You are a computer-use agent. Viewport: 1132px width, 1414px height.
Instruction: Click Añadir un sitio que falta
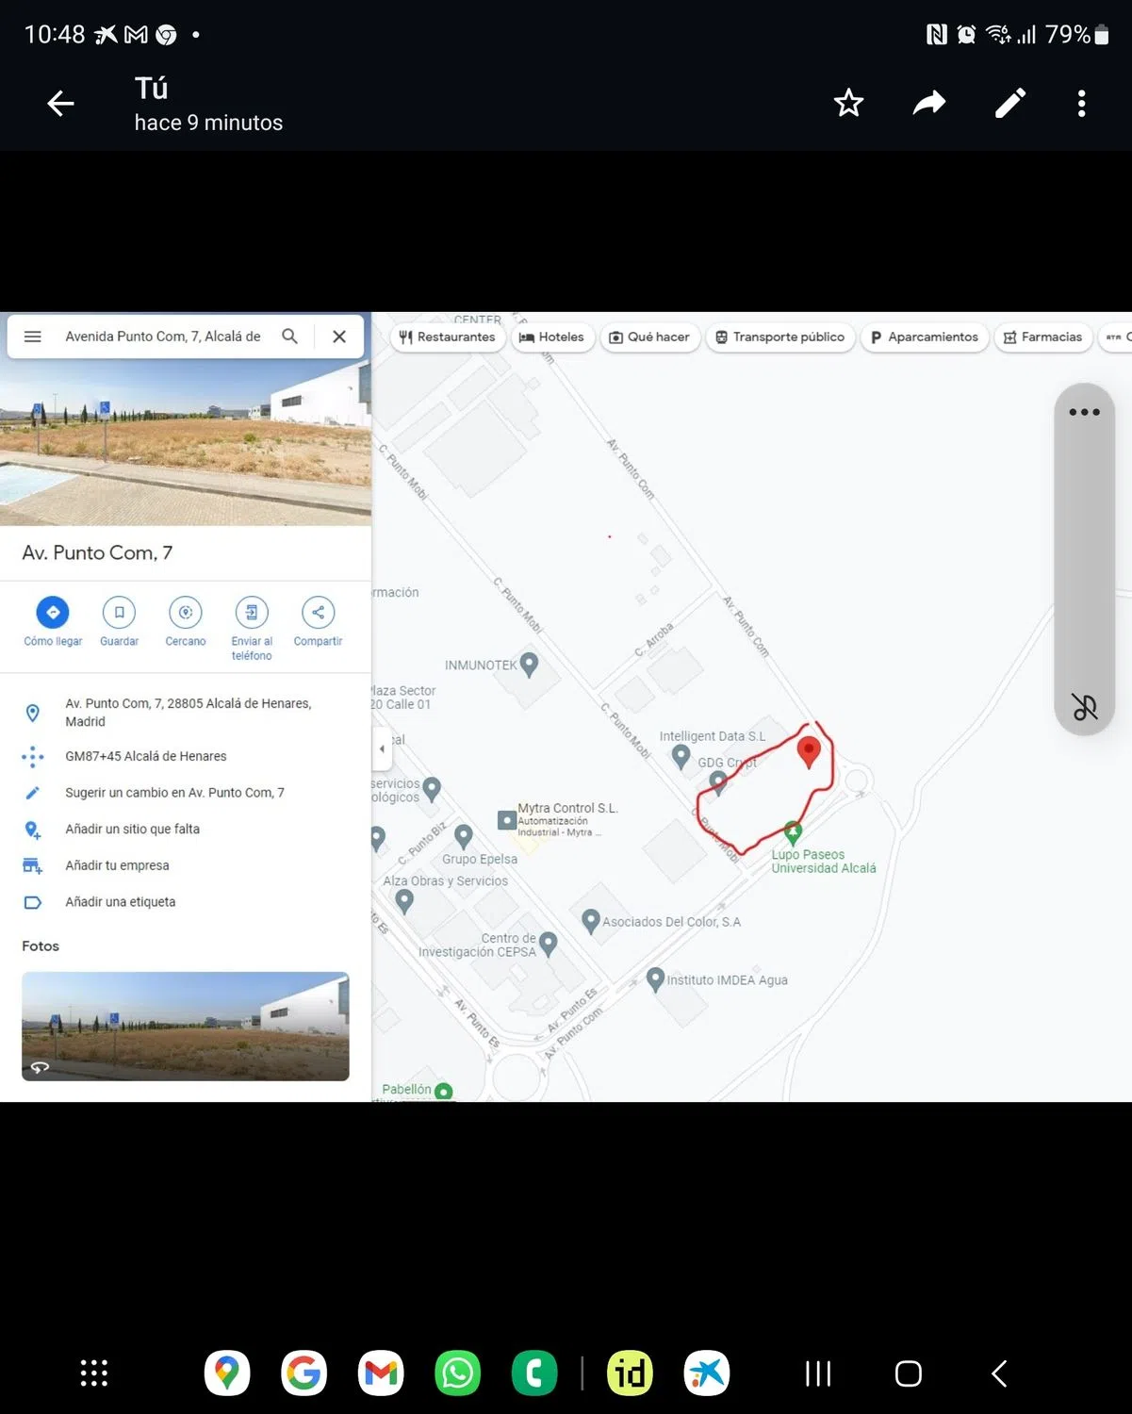click(x=132, y=830)
